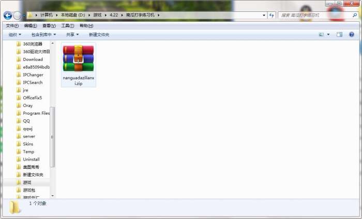Open the 帮助(H) menu
Viewport: 362px width, 219px height.
(86, 26)
